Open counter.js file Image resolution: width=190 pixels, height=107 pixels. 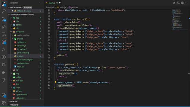point(21,46)
